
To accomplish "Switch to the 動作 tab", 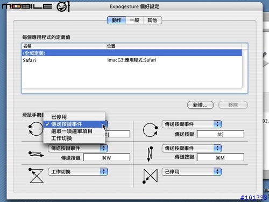I will pyautogui.click(x=116, y=20).
